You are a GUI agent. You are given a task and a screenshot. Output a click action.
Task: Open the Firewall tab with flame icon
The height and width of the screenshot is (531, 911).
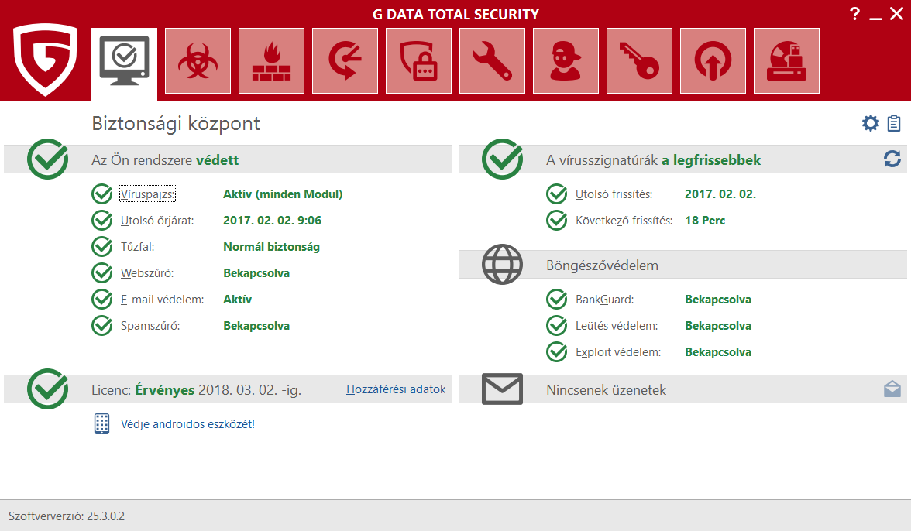[x=271, y=61]
